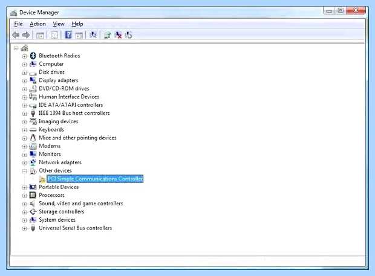
Task: Open the Action menu
Action: click(37, 24)
